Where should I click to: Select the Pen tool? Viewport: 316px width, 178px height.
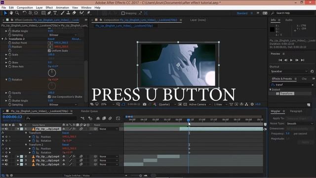click(49, 13)
